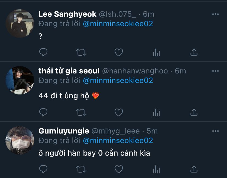
Task: Share Lee Sanghyeok's tweet
Action: [x=194, y=52]
